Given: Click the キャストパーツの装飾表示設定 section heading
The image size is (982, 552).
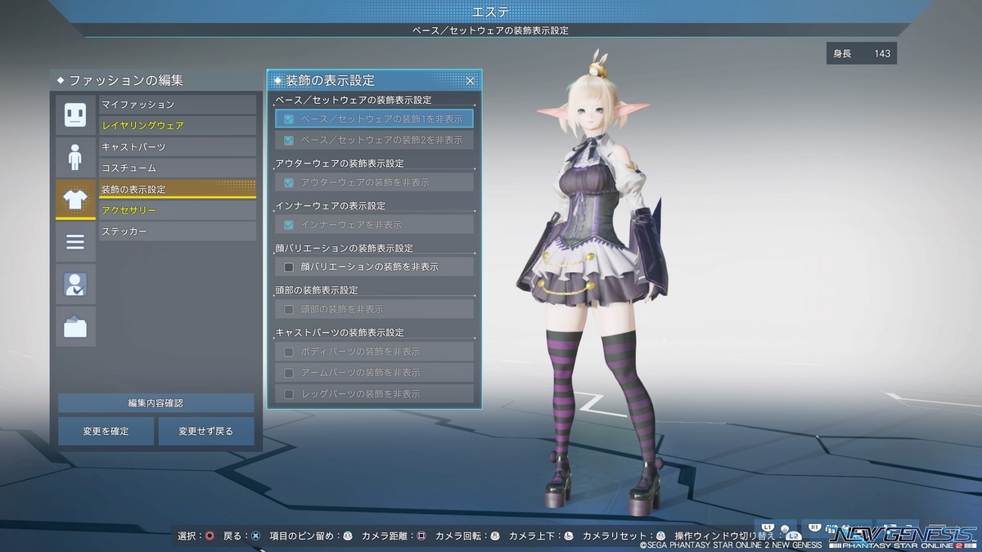Looking at the screenshot, I should (340, 333).
